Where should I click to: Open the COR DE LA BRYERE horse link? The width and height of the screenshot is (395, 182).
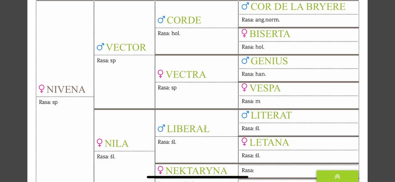298,7
